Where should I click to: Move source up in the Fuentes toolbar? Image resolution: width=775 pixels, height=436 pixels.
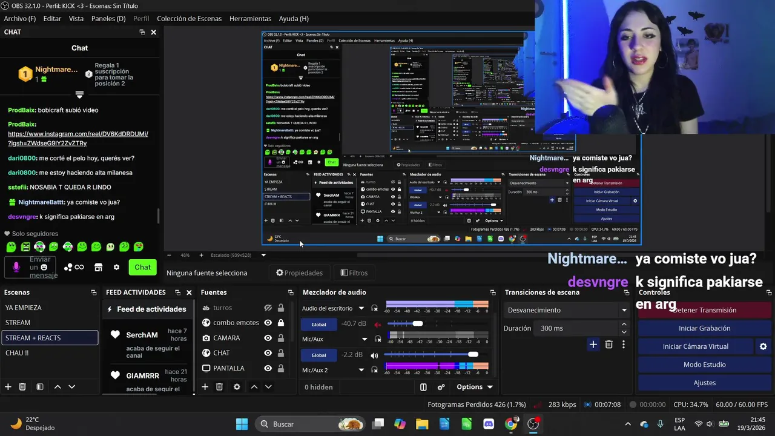254,387
